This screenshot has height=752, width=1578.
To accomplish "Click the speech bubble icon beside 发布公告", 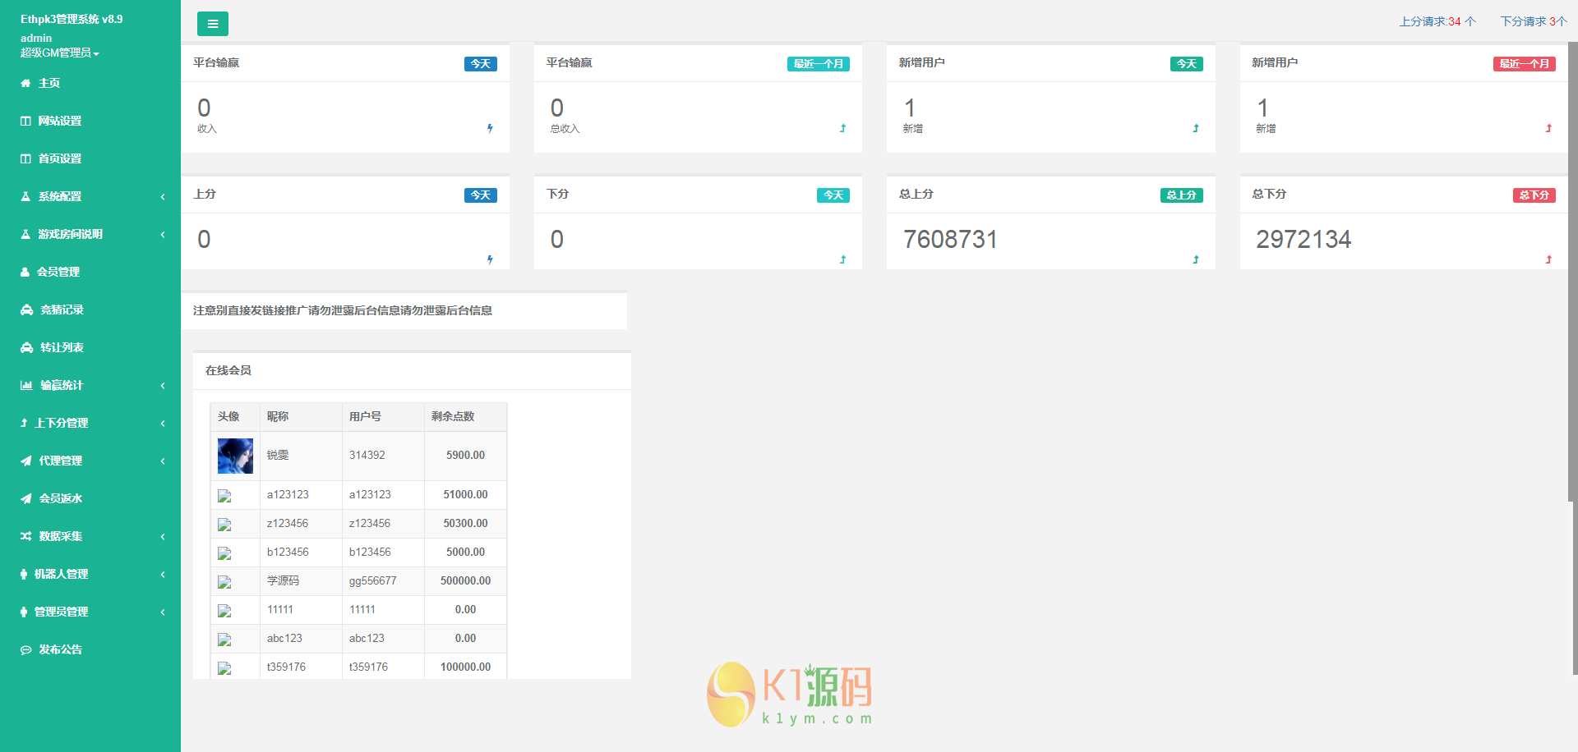I will [x=26, y=649].
